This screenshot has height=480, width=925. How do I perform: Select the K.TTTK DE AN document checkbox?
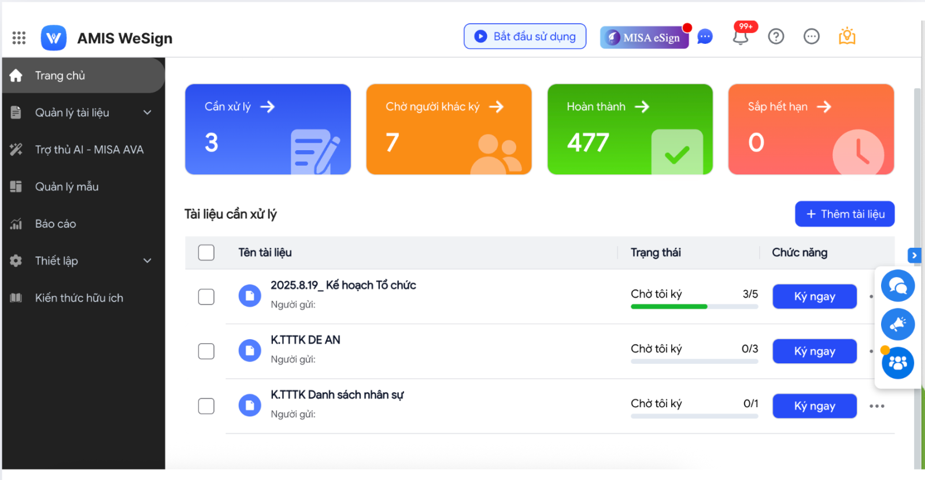click(x=206, y=351)
